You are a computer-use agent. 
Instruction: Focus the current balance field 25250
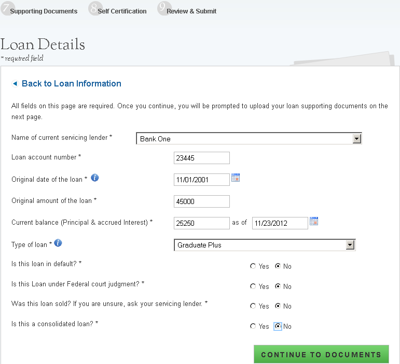(x=202, y=223)
